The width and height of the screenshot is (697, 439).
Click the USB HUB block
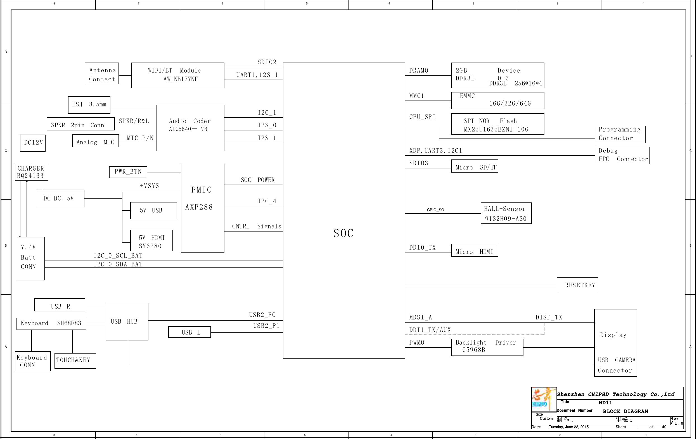point(127,321)
